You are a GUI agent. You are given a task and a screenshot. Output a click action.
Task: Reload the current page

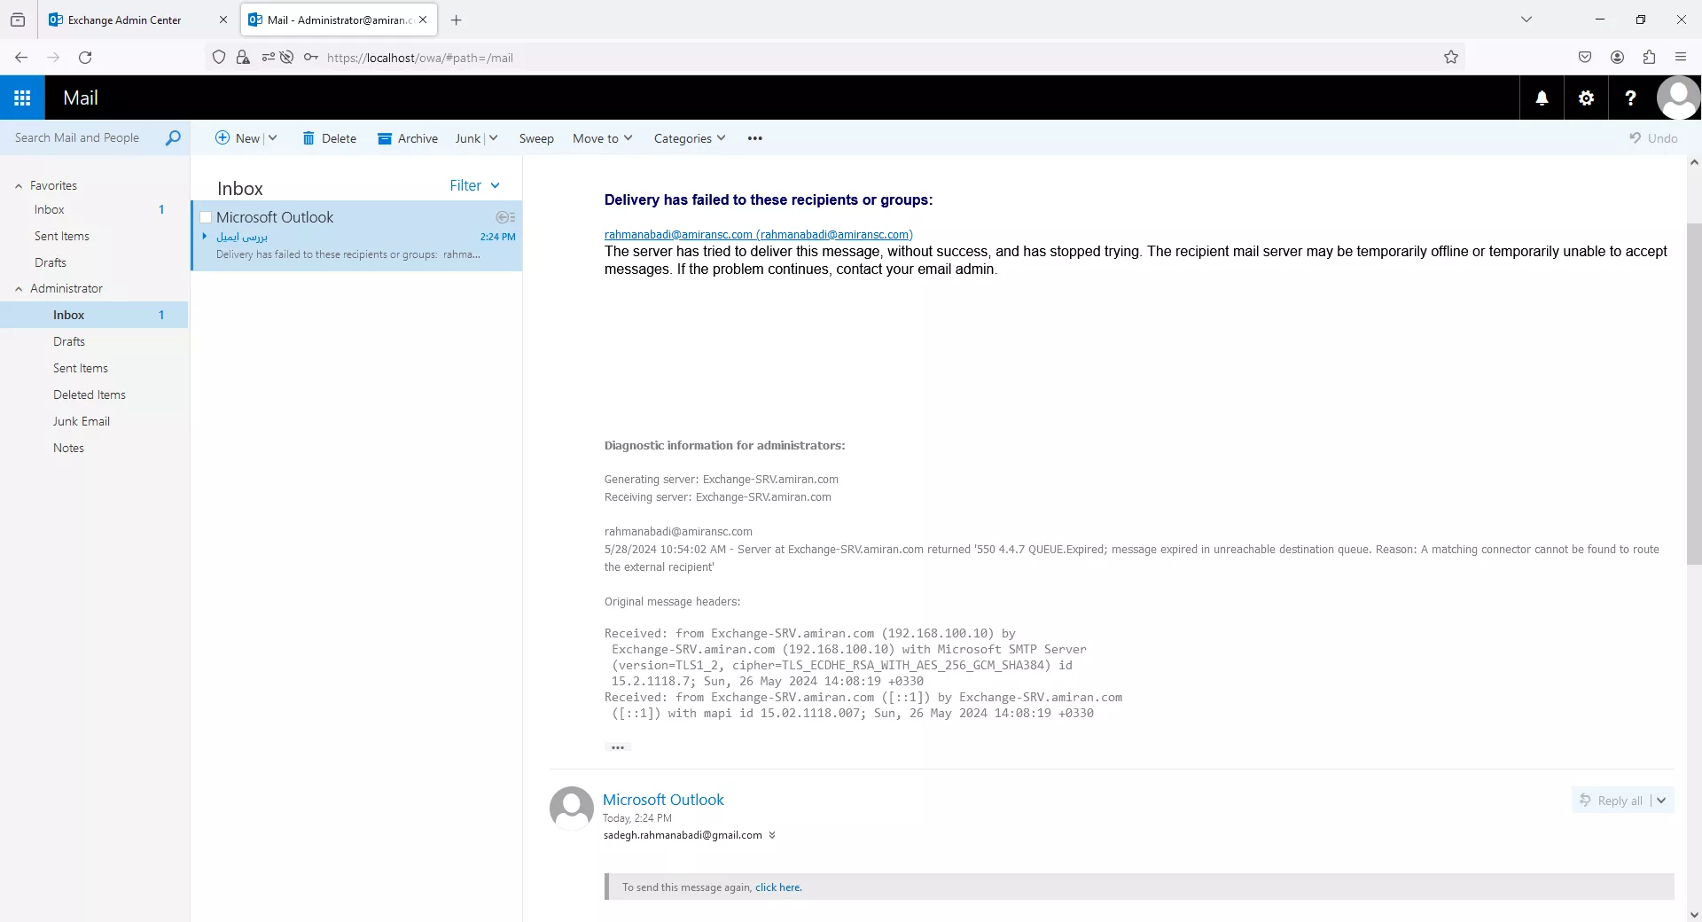(x=85, y=58)
